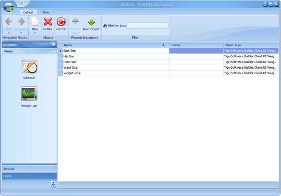The image size is (281, 196).
Task: Select the Pant Size row
Action: [x=168, y=62]
